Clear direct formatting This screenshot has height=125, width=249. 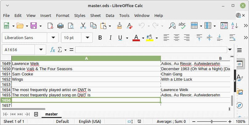(129, 26)
